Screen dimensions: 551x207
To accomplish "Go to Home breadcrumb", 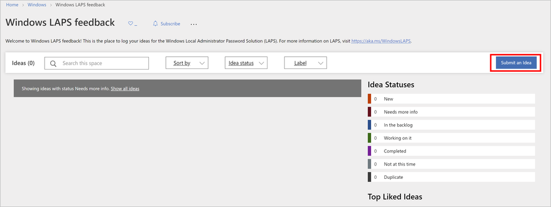I will 12,5.
